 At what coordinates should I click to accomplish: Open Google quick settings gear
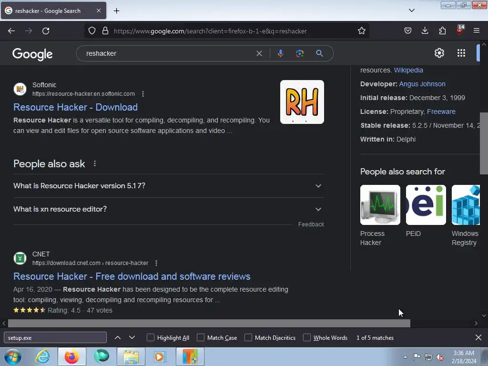tap(439, 53)
